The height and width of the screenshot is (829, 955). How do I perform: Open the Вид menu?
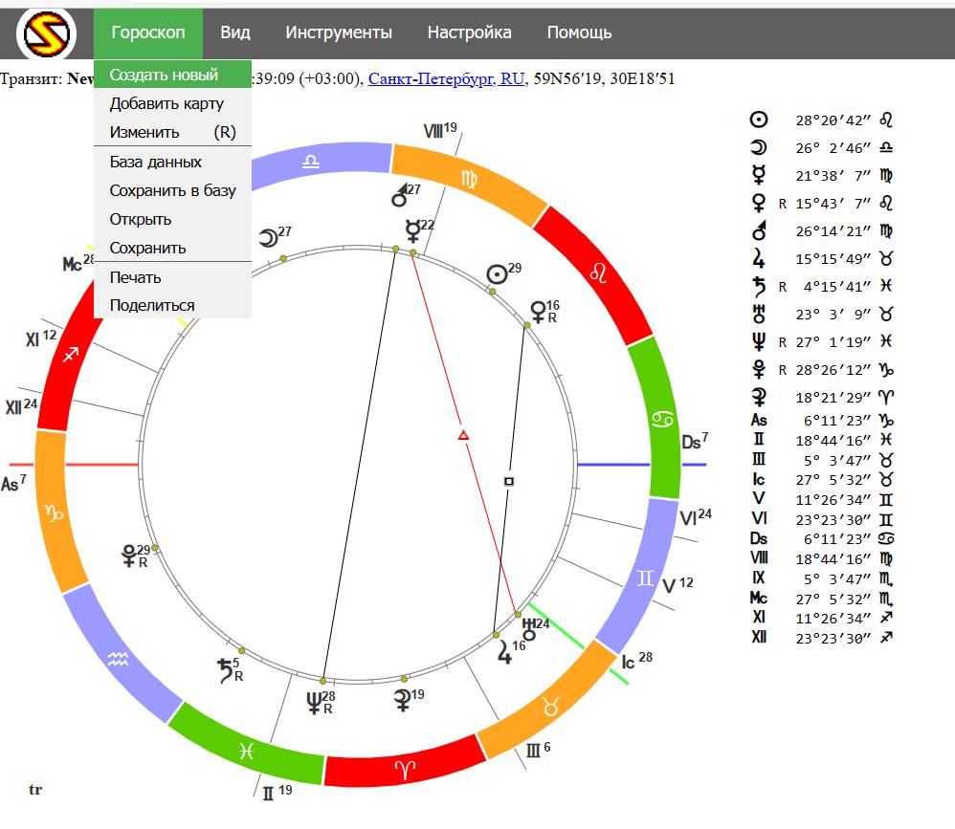pyautogui.click(x=235, y=33)
